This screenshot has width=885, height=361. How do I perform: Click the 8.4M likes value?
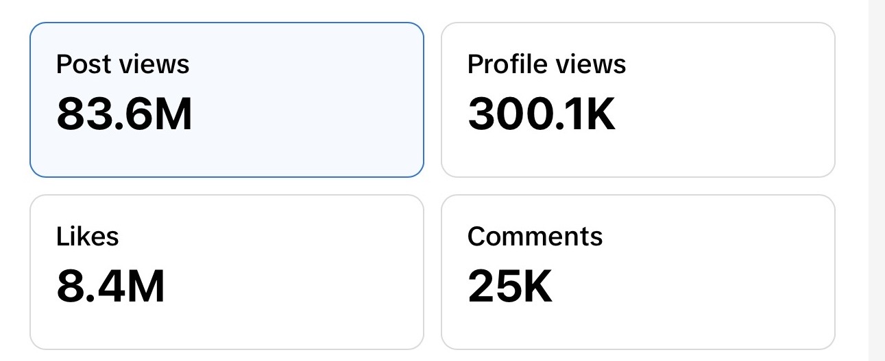110,286
